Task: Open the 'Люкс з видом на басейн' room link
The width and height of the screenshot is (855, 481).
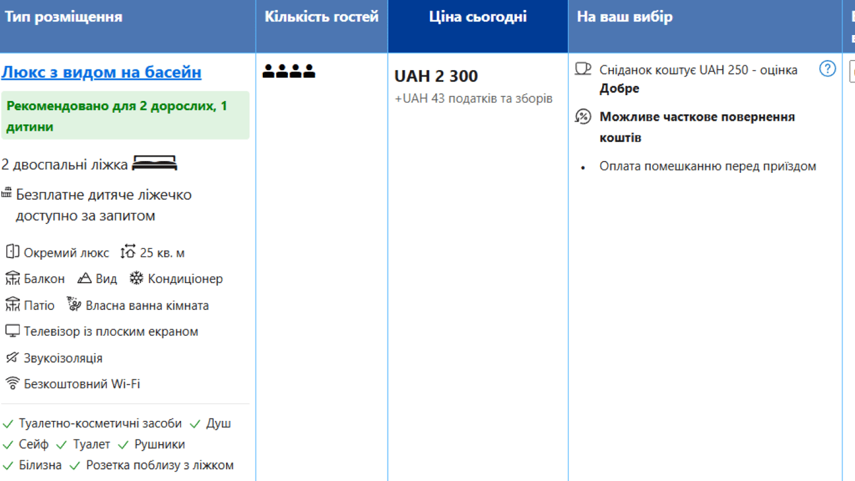Action: tap(101, 73)
